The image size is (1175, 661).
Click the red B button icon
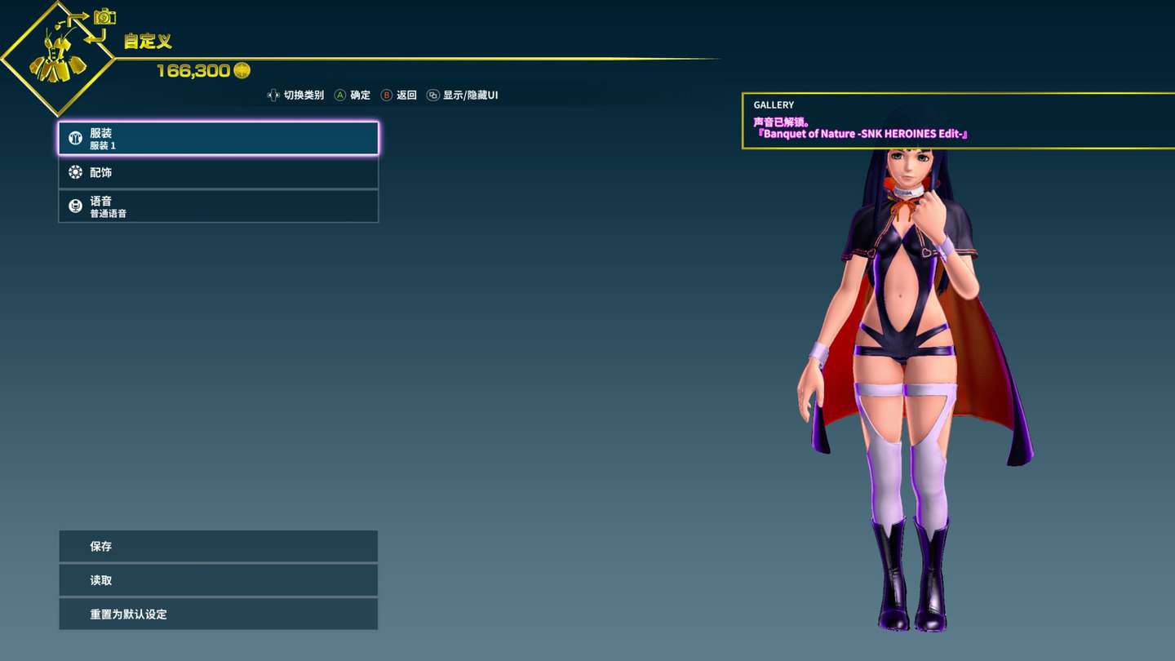pos(387,95)
